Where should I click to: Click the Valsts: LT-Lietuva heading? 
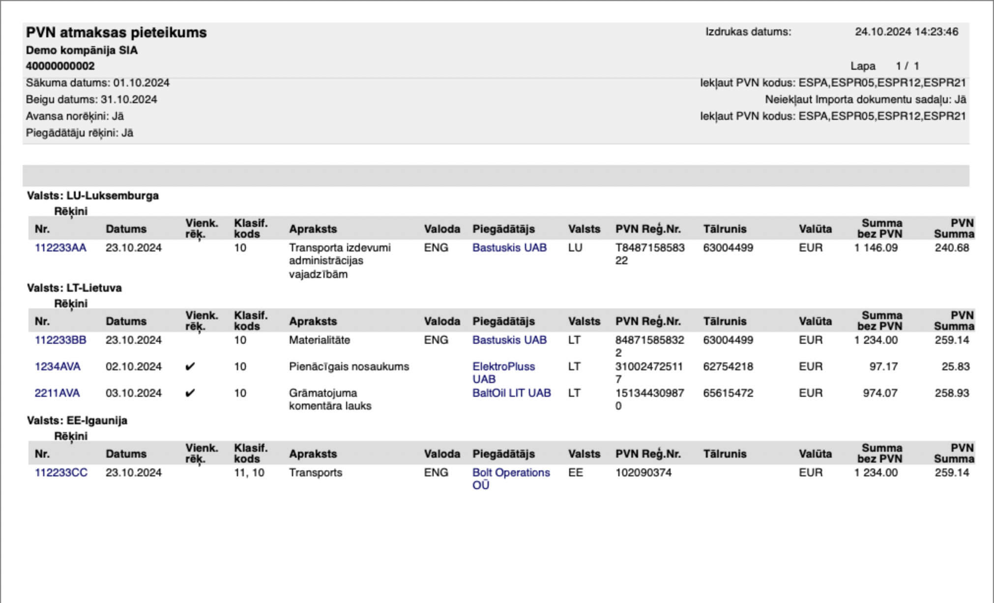tap(74, 288)
